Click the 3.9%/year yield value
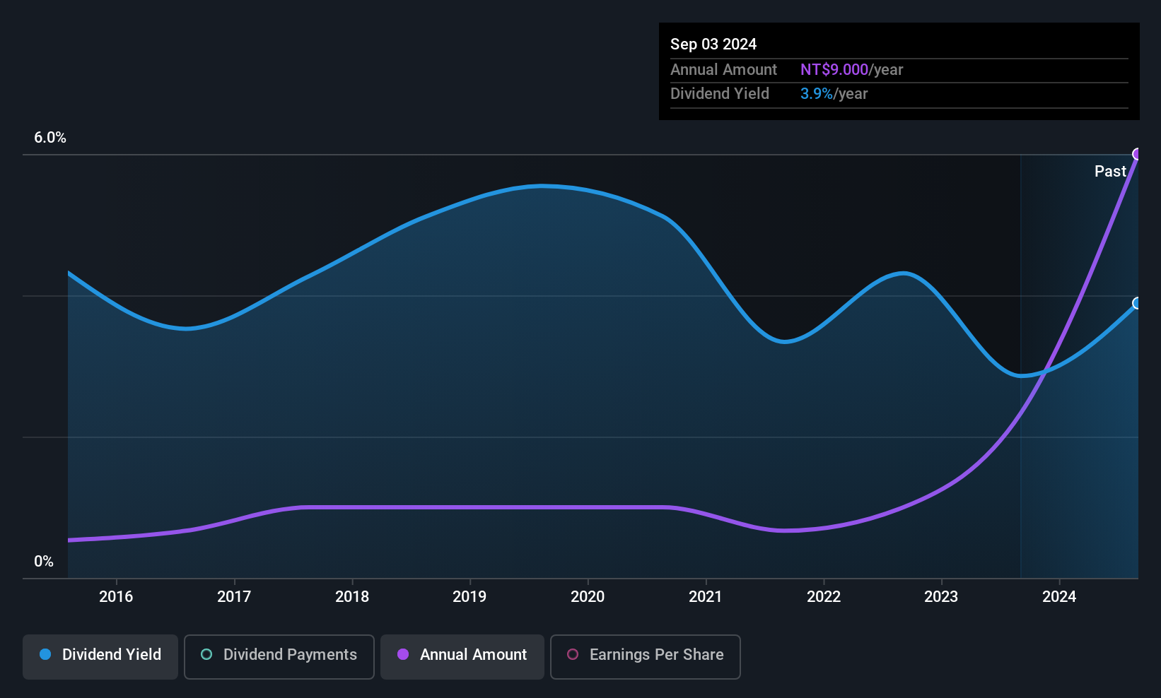1161x698 pixels. [x=834, y=94]
